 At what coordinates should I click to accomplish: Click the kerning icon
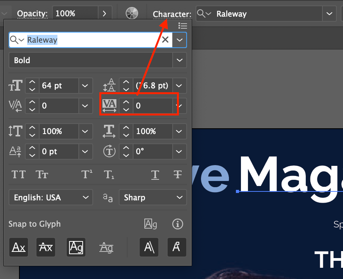pyautogui.click(x=15, y=106)
